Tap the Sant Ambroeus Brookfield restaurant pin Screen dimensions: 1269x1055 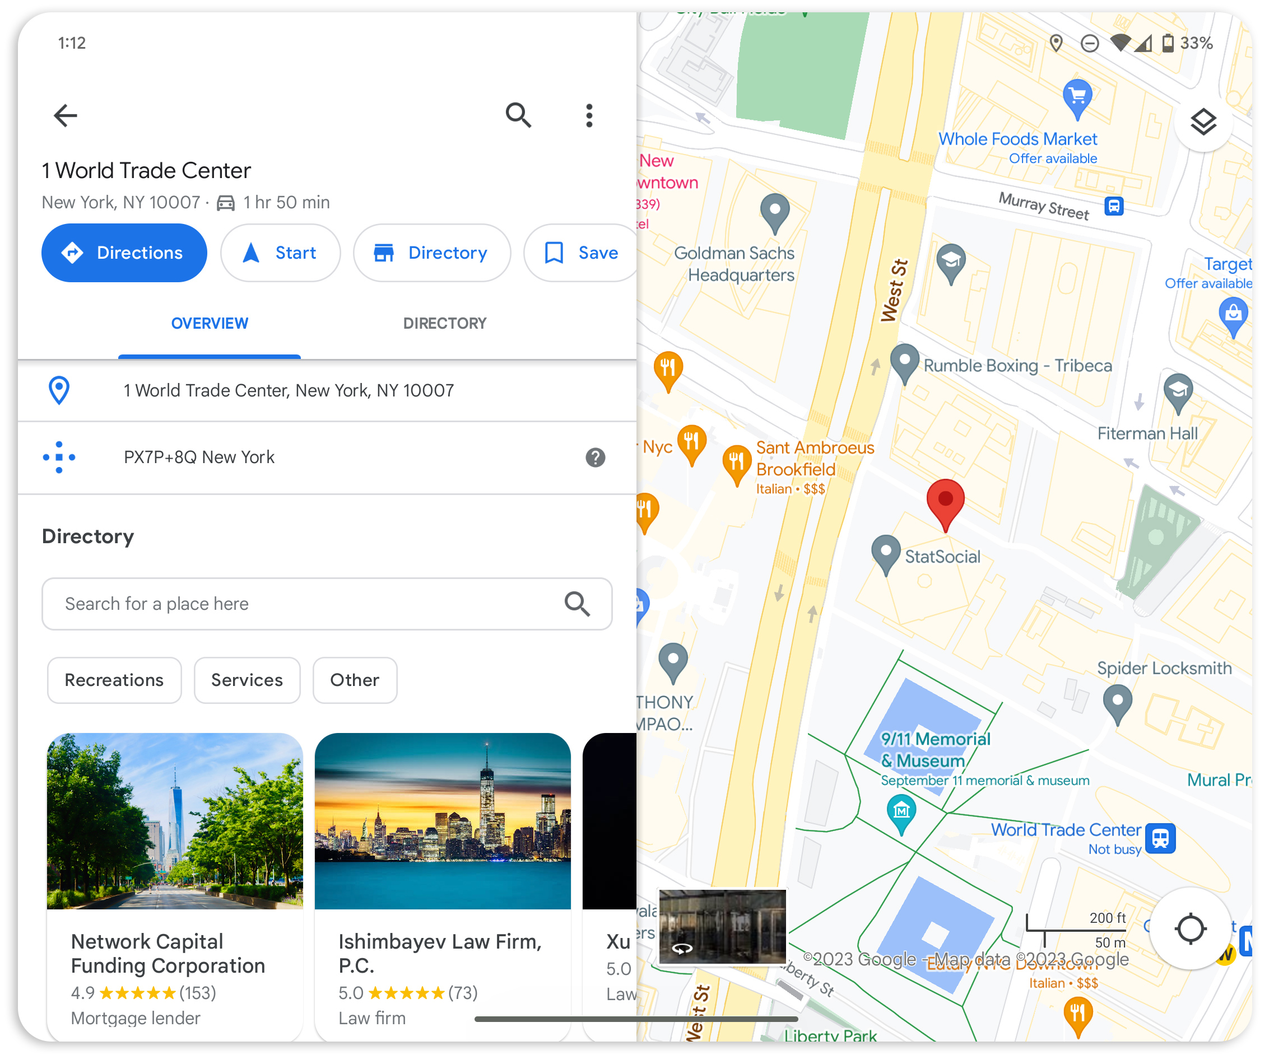pos(737,465)
